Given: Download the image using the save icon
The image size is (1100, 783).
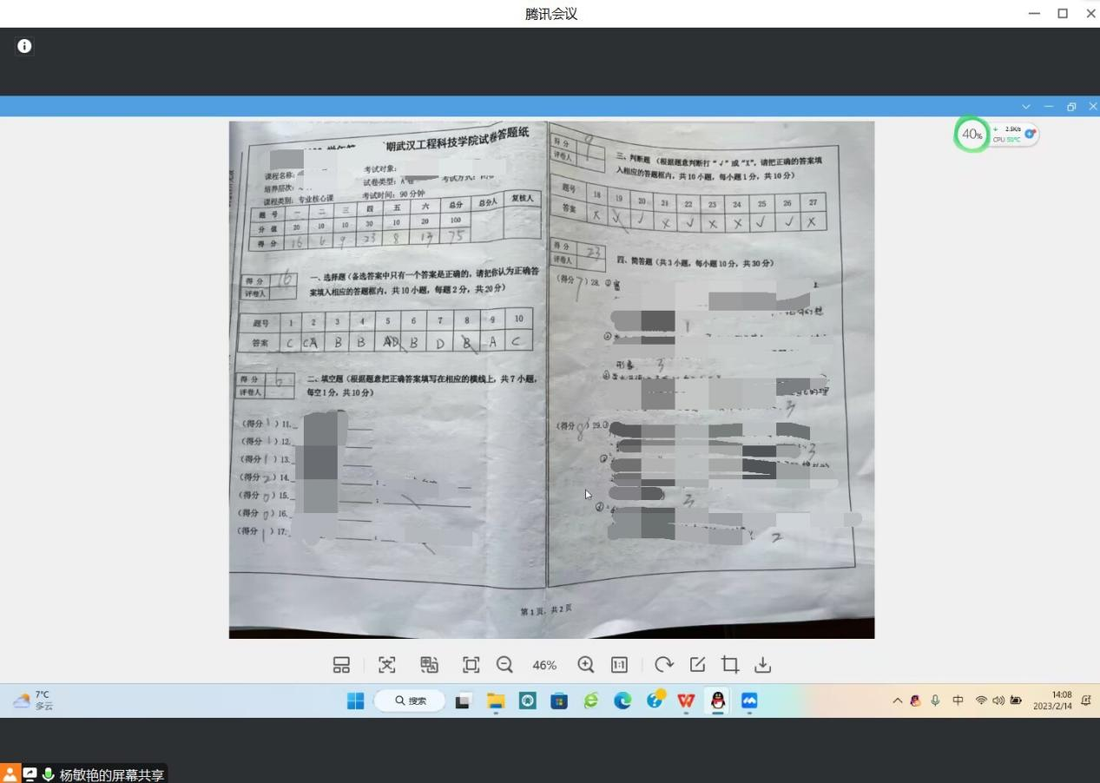Looking at the screenshot, I should [762, 665].
